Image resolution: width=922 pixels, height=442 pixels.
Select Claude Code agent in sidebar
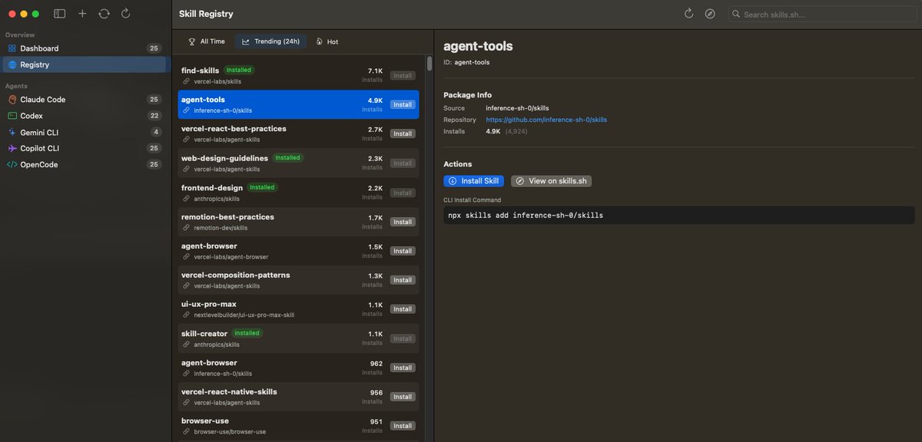84,100
